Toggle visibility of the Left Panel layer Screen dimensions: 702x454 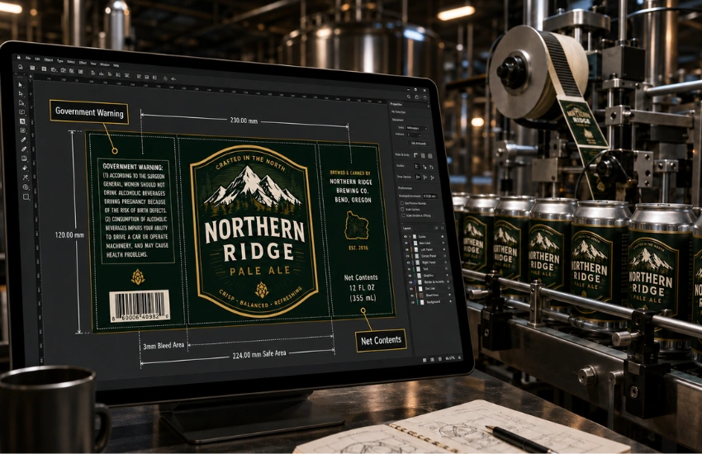point(407,249)
